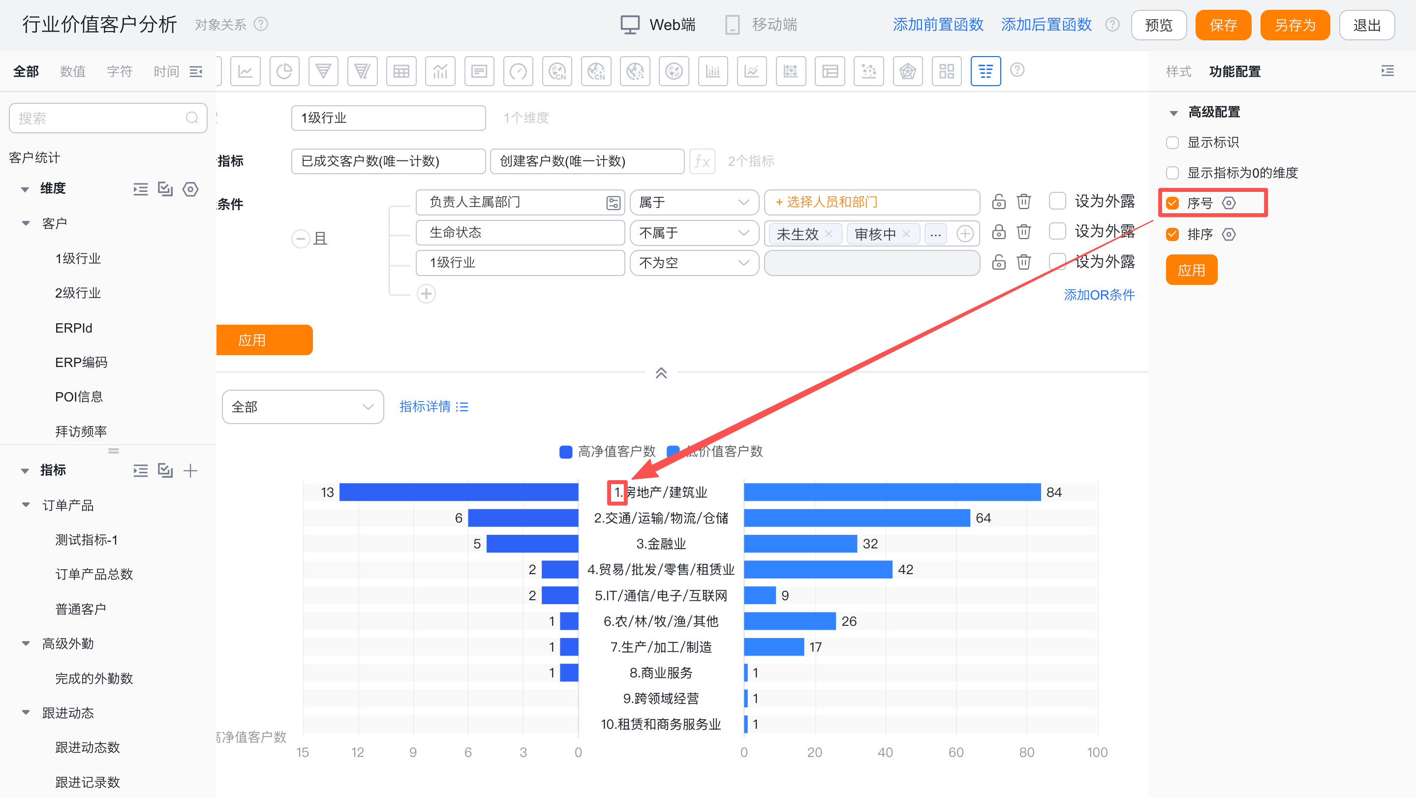The height and width of the screenshot is (798, 1416).
Task: Choose the gauge chart type icon
Action: [518, 71]
